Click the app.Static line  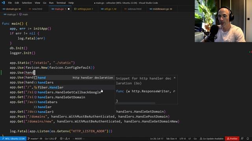click(42, 63)
